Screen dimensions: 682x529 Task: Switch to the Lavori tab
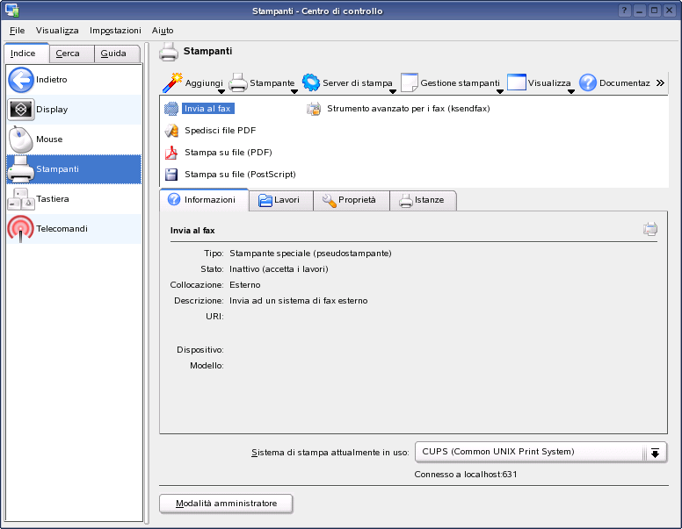(279, 200)
